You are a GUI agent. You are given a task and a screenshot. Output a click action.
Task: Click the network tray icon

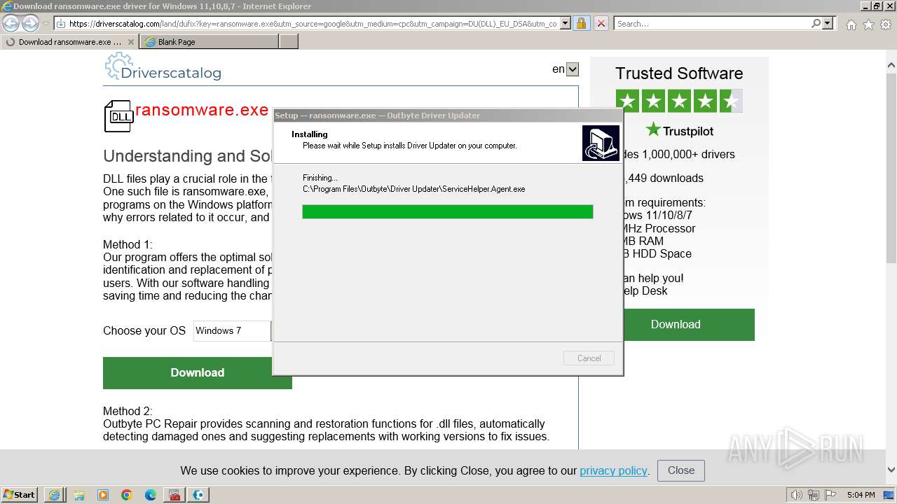point(815,495)
